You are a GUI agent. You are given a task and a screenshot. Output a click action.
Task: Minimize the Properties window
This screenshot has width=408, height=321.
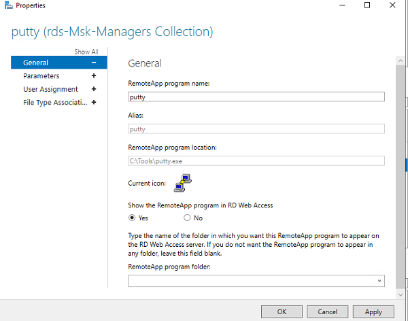(342, 5)
